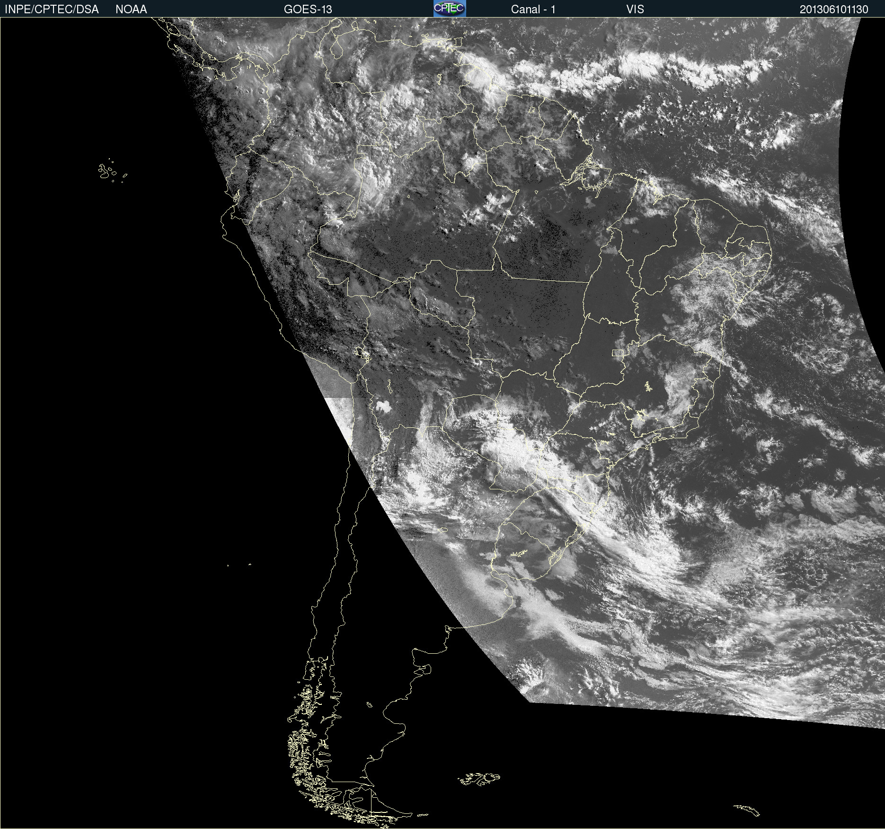
Task: Click the NOAA label in header
Action: click(x=131, y=9)
